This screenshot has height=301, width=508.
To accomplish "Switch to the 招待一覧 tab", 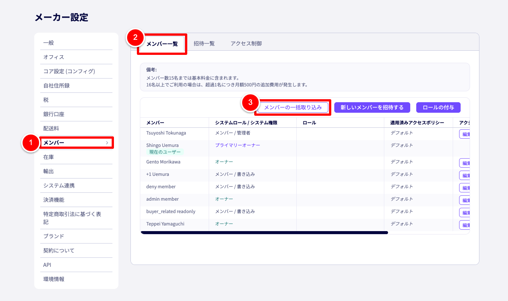I will pyautogui.click(x=204, y=44).
